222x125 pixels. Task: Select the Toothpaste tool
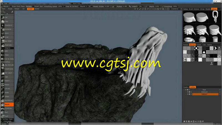[7, 101]
